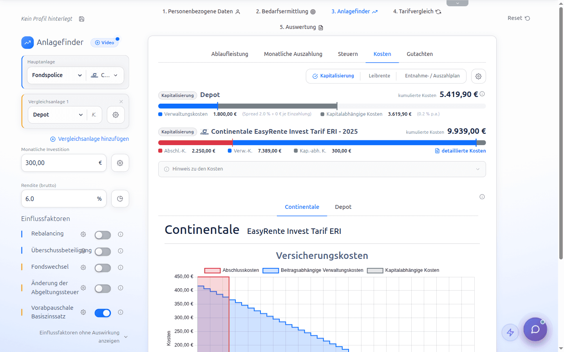
Task: Switch to Ablaufleistung tab
Action: click(x=230, y=54)
